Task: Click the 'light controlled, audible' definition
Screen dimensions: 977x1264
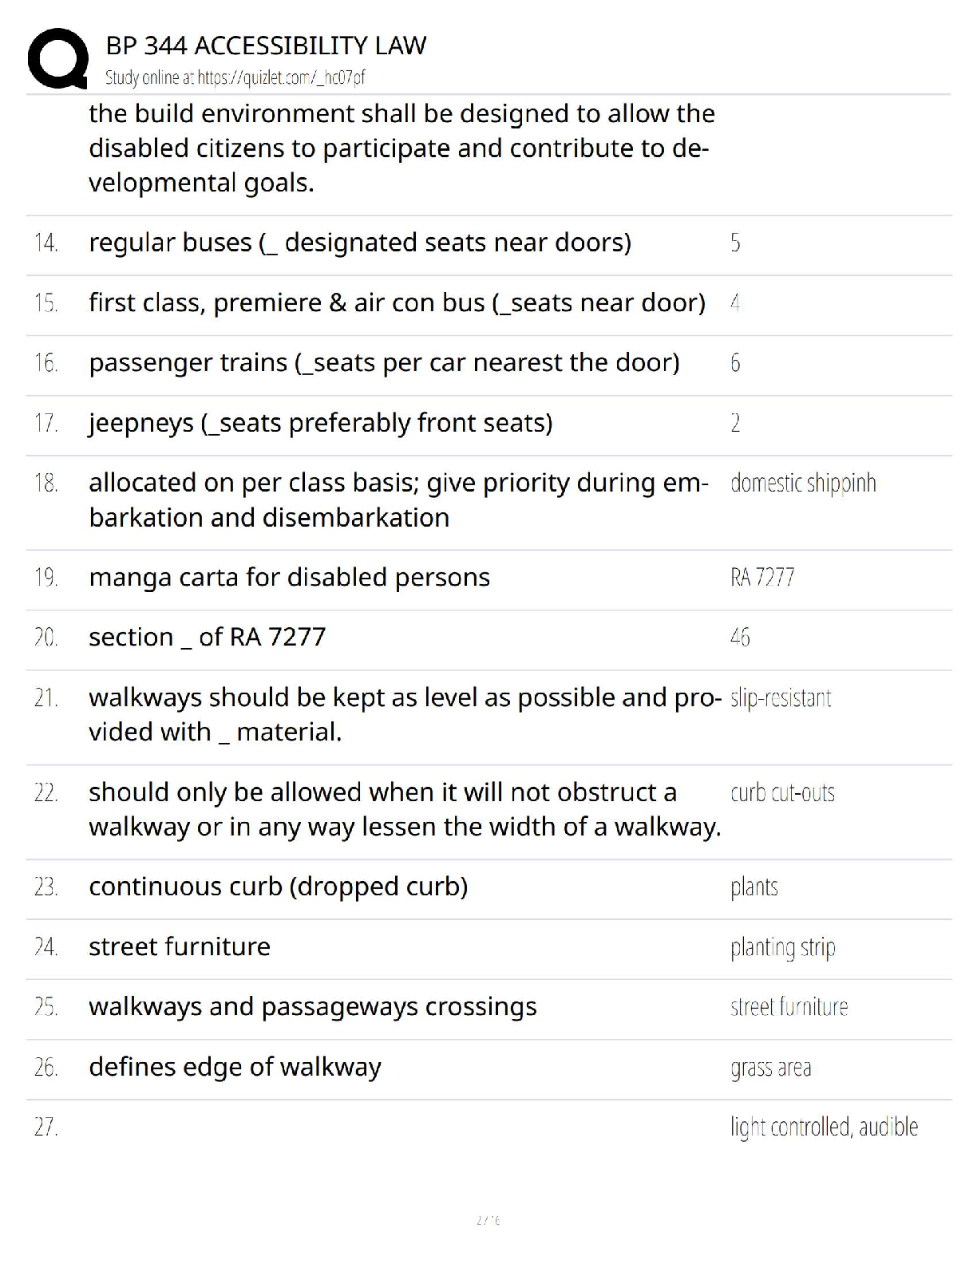Action: 824,1127
